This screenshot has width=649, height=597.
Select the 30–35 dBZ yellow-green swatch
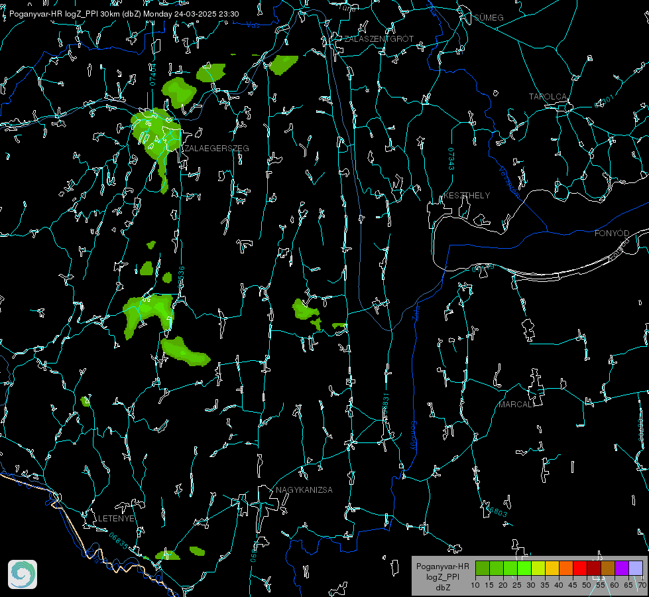[538, 568]
